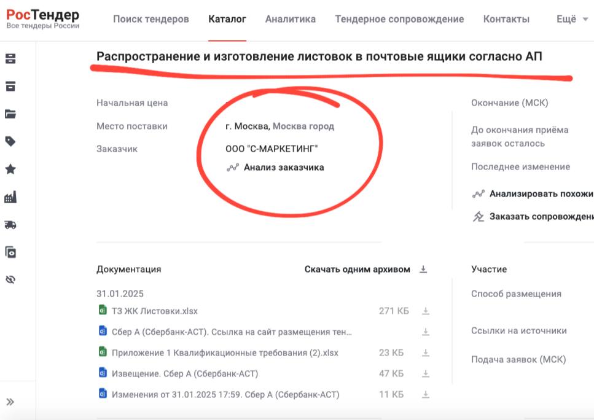Open the tag icon in left sidebar
The height and width of the screenshot is (420, 594).
tap(10, 142)
